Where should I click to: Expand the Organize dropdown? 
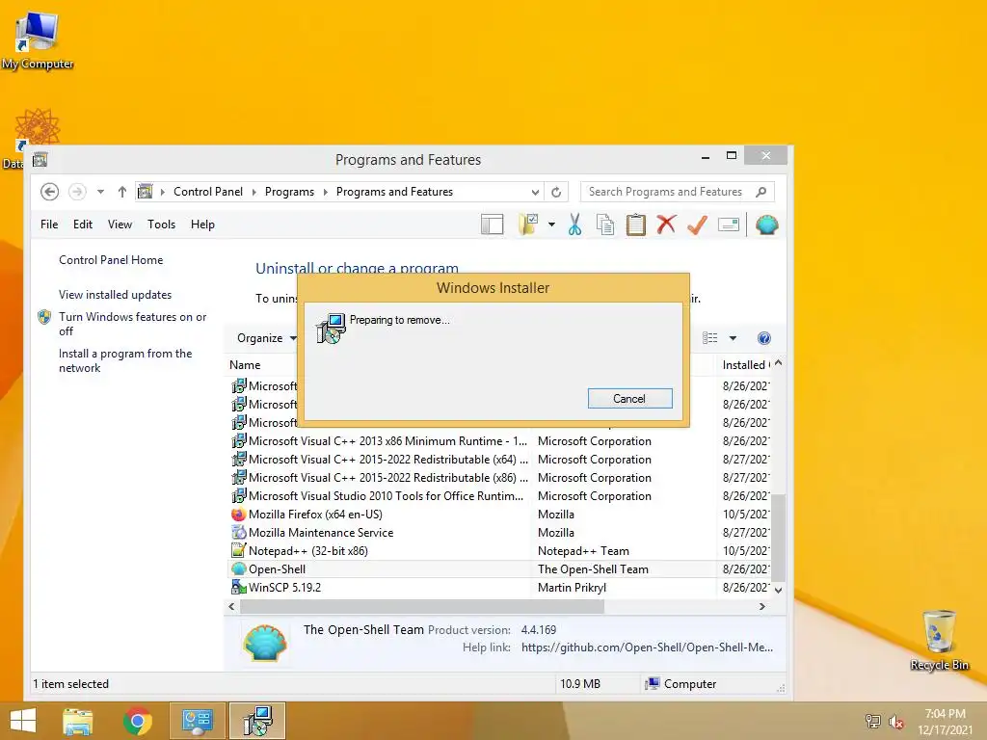click(267, 338)
